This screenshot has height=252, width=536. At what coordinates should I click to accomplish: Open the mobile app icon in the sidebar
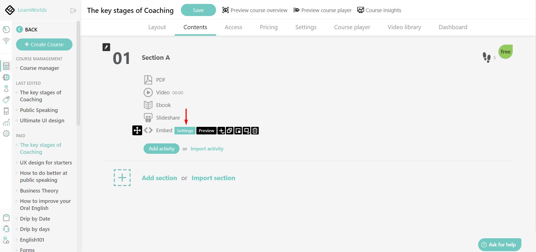click(6, 111)
